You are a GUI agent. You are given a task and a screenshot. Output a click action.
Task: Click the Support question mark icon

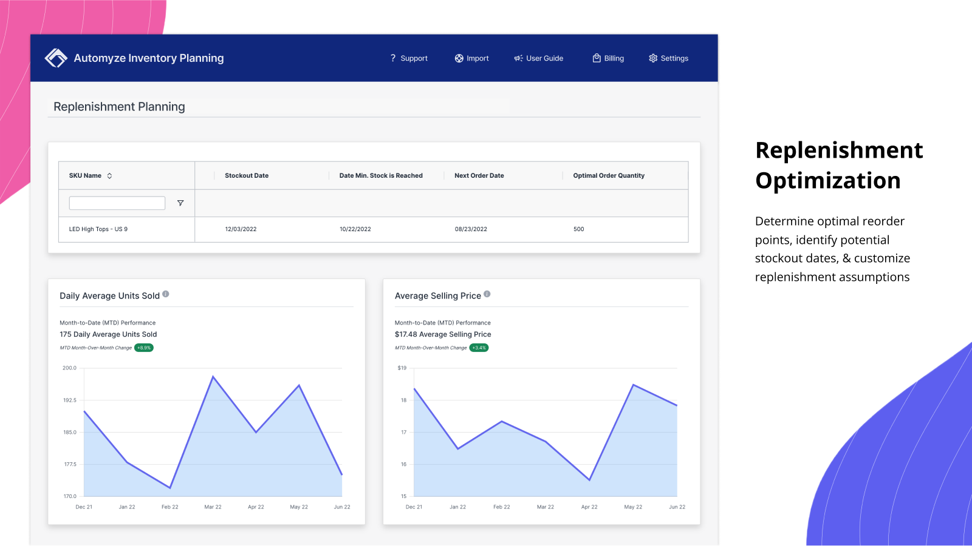[x=393, y=58]
